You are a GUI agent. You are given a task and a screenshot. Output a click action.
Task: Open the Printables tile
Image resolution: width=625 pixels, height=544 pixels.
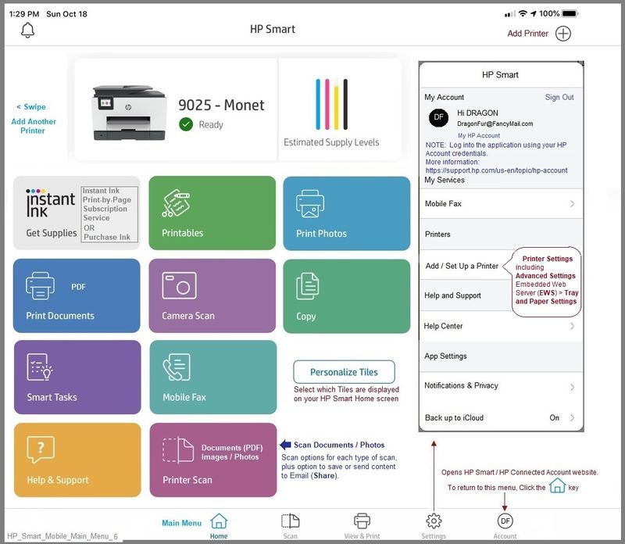(212, 213)
